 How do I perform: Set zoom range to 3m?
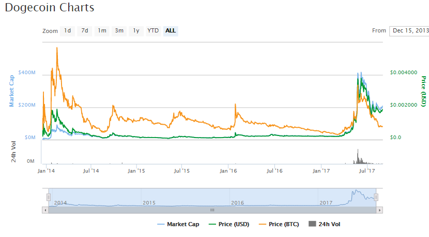point(119,31)
